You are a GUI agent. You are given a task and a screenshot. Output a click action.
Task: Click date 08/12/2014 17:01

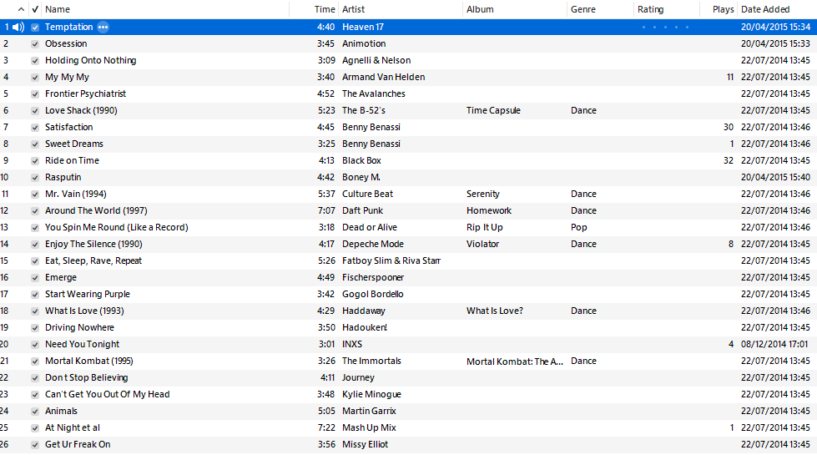pyautogui.click(x=774, y=344)
